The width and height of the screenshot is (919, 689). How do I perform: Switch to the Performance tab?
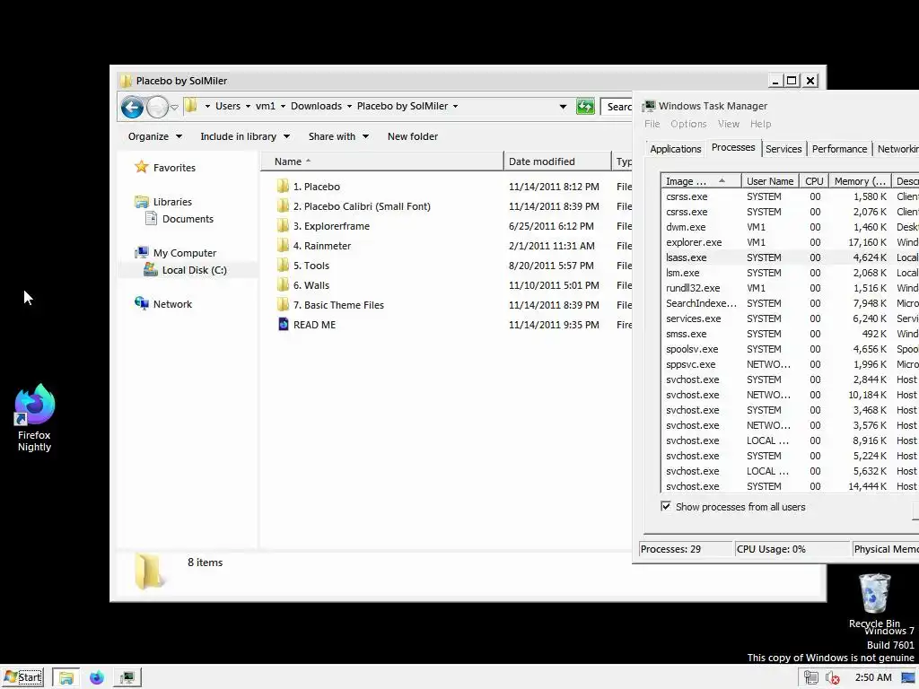(x=839, y=149)
